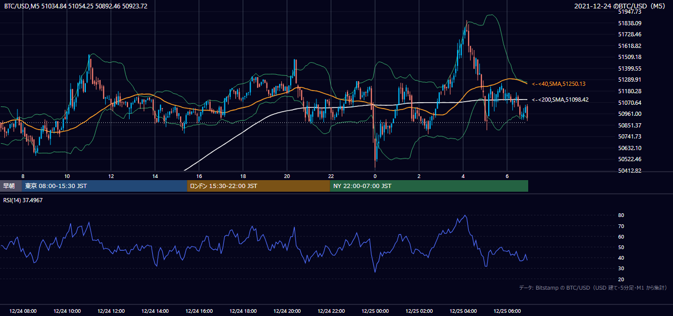This screenshot has width=673, height=316.
Task: Click price axis label 51618.82
Action: [630, 46]
